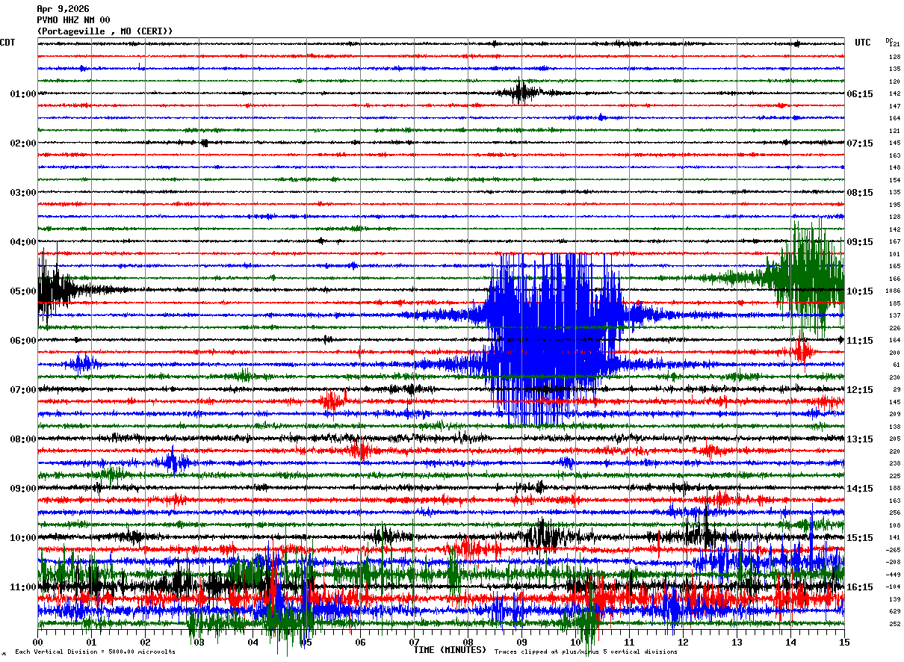Screen dimensions: 904x662
Task: Click the '06:15' UTC time label
Action: coord(860,94)
